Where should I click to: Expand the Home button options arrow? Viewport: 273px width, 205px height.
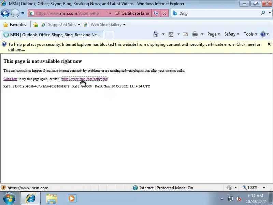pos(163,34)
